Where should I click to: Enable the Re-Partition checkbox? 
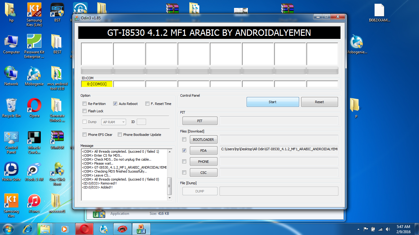pos(85,104)
